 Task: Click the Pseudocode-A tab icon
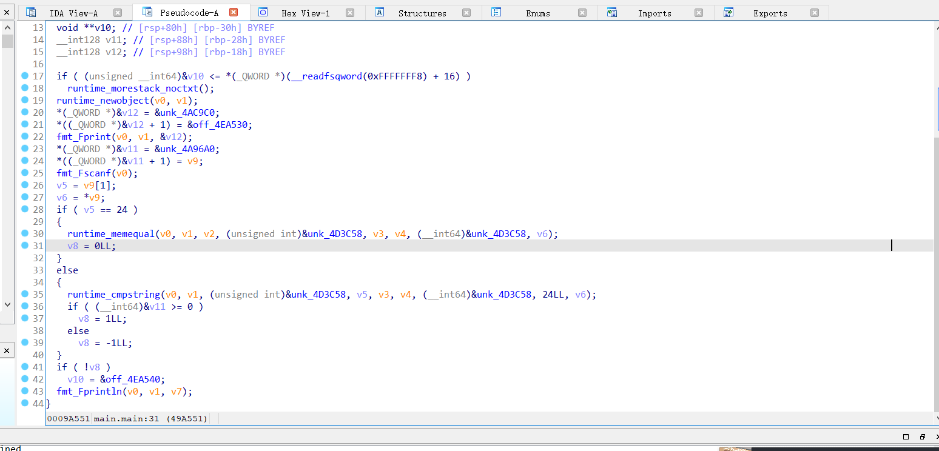[146, 13]
